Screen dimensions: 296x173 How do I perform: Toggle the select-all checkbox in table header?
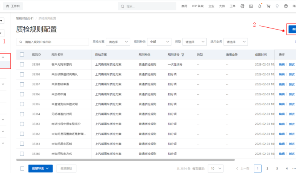[x=22, y=55]
